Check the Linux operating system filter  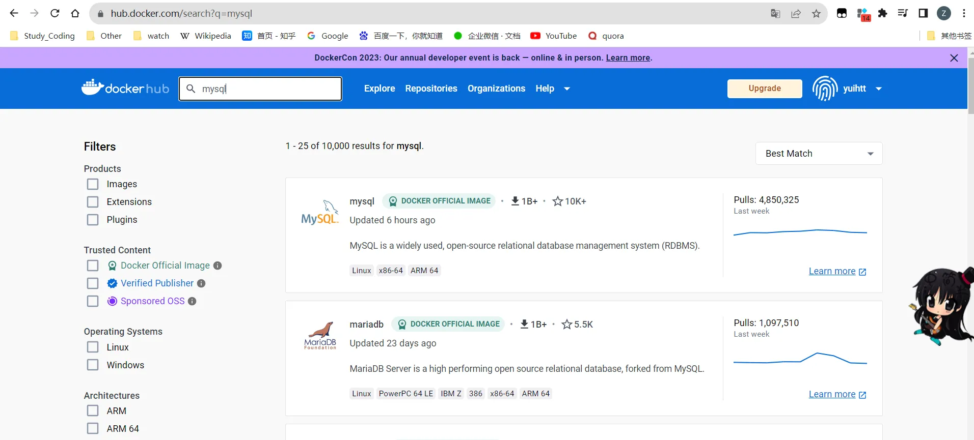click(93, 347)
